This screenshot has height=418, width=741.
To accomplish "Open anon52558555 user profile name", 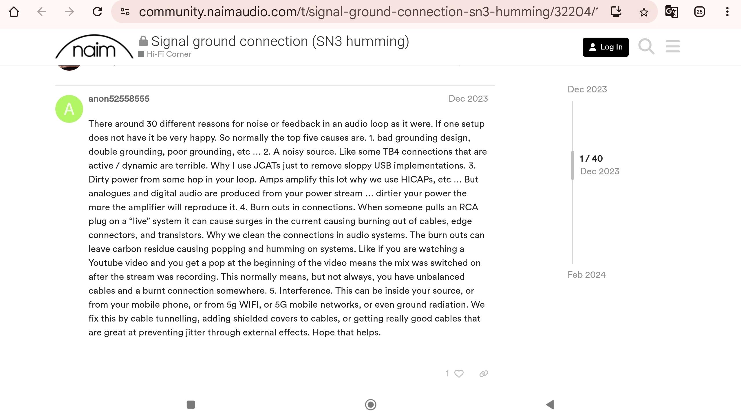I will [x=119, y=99].
